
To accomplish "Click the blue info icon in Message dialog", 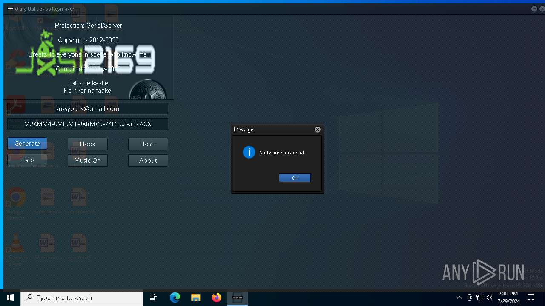I will [249, 152].
